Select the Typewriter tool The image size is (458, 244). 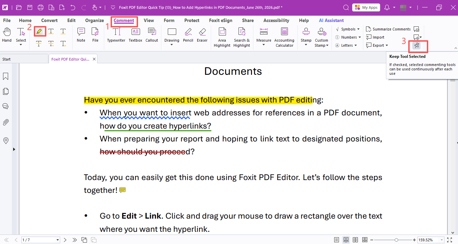[116, 35]
